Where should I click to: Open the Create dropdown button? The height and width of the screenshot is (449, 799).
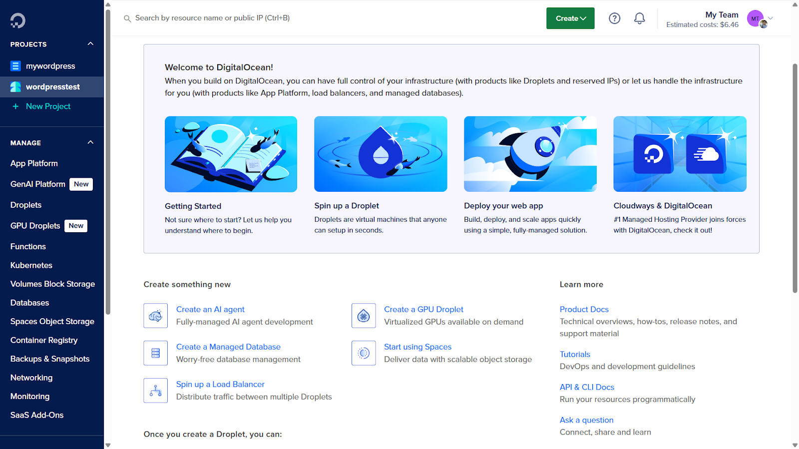pyautogui.click(x=570, y=18)
